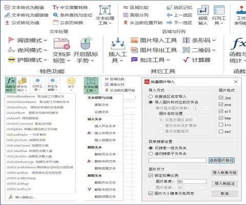The height and width of the screenshot is (205, 246).
Task: Click 取消 button in dialog
Action: pos(224,194)
